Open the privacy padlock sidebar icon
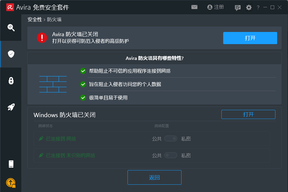Viewport: 288px width, 192px height. [11, 80]
